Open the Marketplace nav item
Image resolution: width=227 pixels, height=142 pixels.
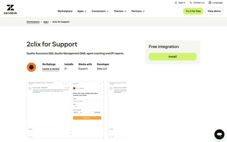click(x=65, y=11)
